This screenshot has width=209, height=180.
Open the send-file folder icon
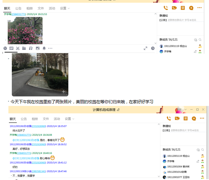tap(24, 48)
